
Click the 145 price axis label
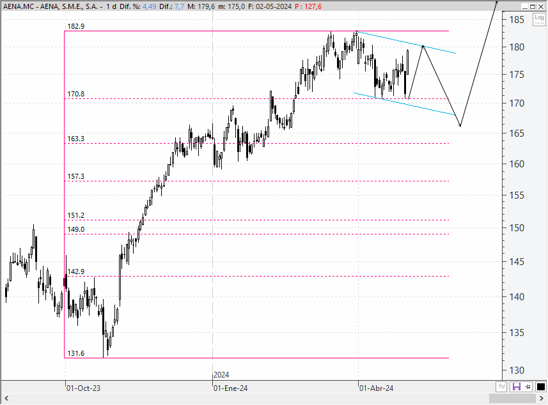[x=517, y=262]
